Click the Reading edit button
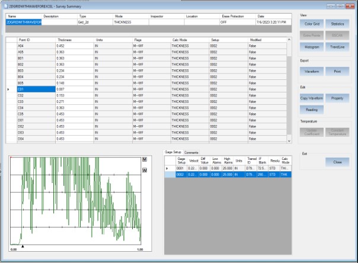The image size is (358, 263). point(312,109)
